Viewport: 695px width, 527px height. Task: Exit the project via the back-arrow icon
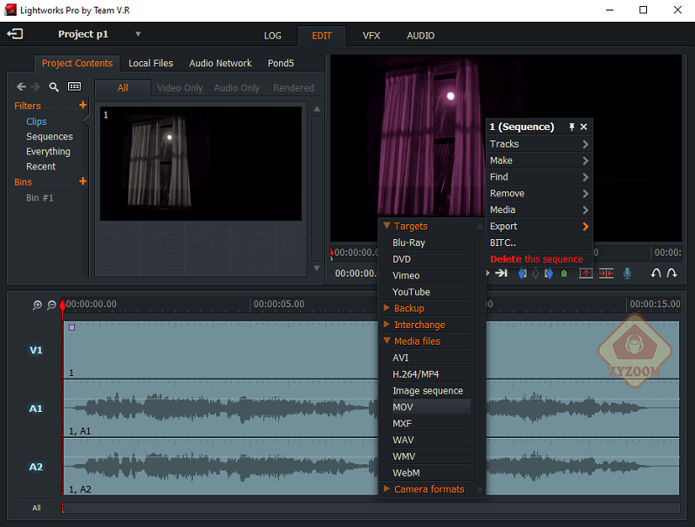pos(15,34)
